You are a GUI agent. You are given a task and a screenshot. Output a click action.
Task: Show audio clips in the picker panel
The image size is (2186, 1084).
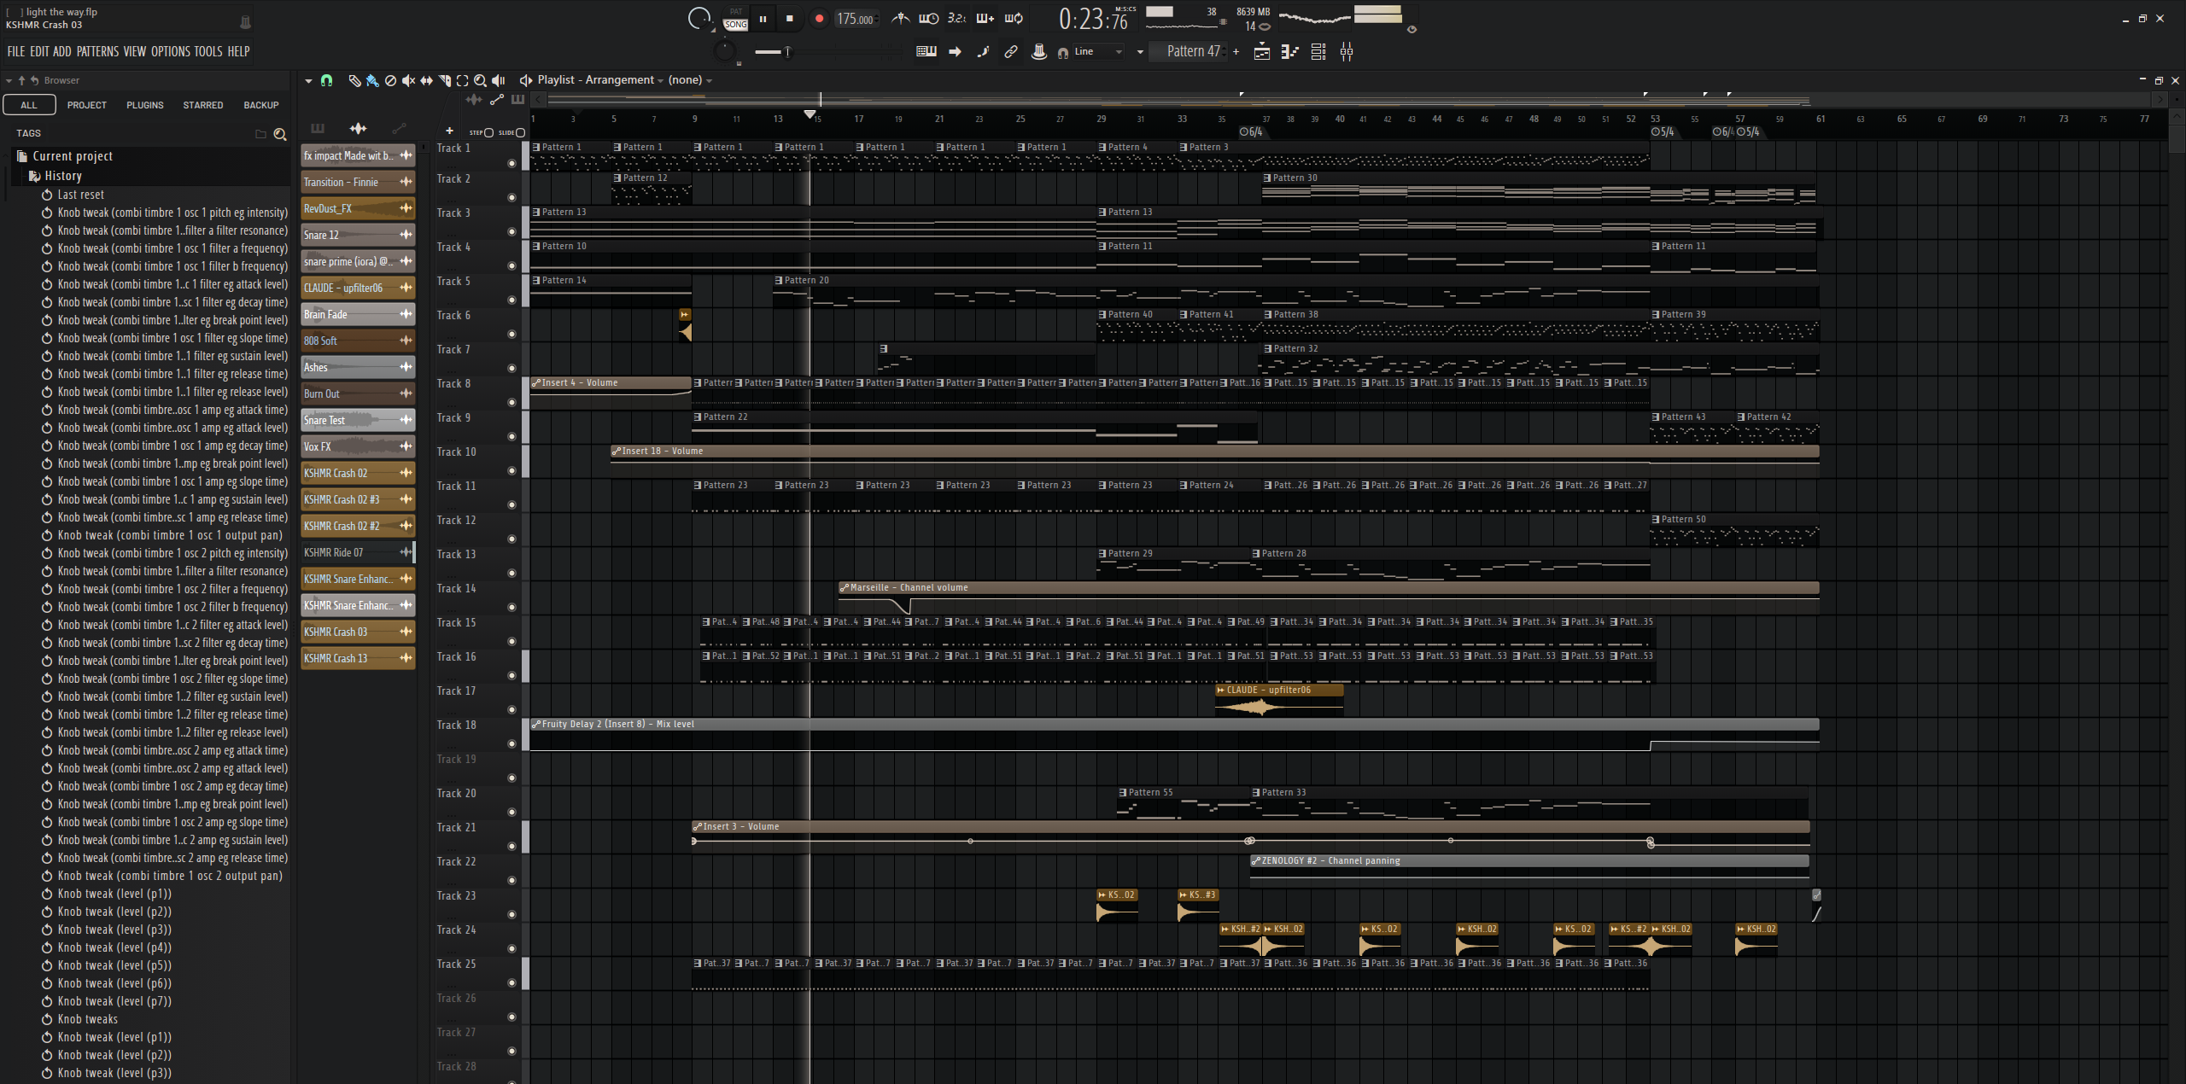358,129
